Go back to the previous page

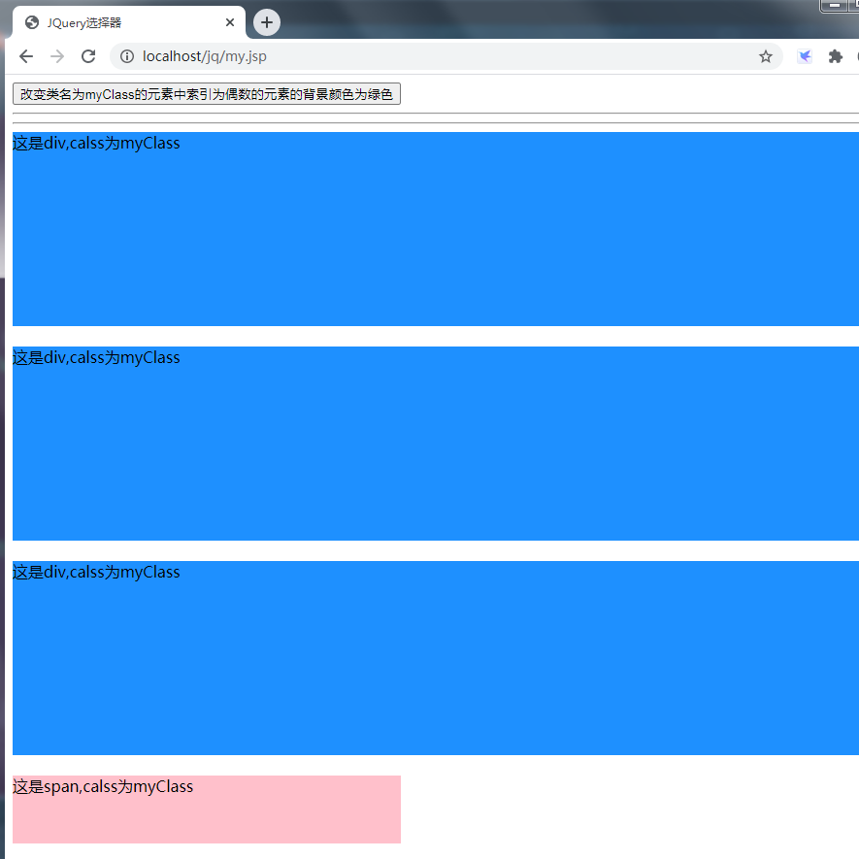(x=26, y=56)
